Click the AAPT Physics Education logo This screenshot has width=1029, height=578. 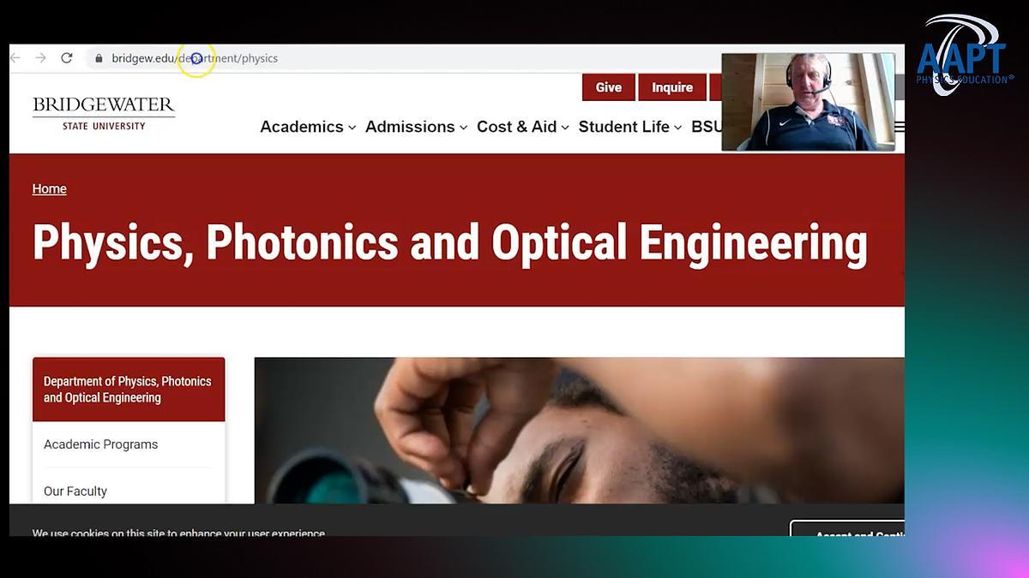(x=964, y=54)
